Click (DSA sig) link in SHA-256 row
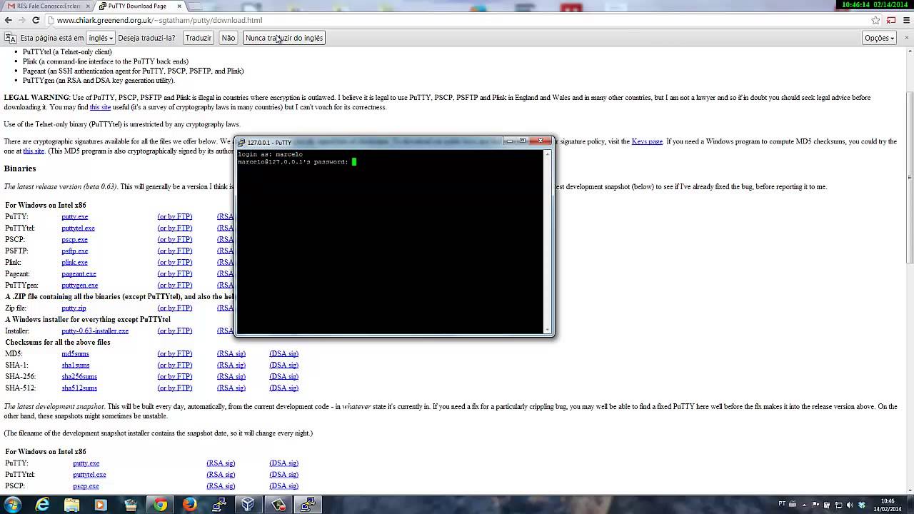Screen dimensions: 914x514 pos(283,376)
